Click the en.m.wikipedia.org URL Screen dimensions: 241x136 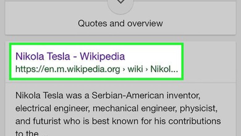click(x=68, y=69)
